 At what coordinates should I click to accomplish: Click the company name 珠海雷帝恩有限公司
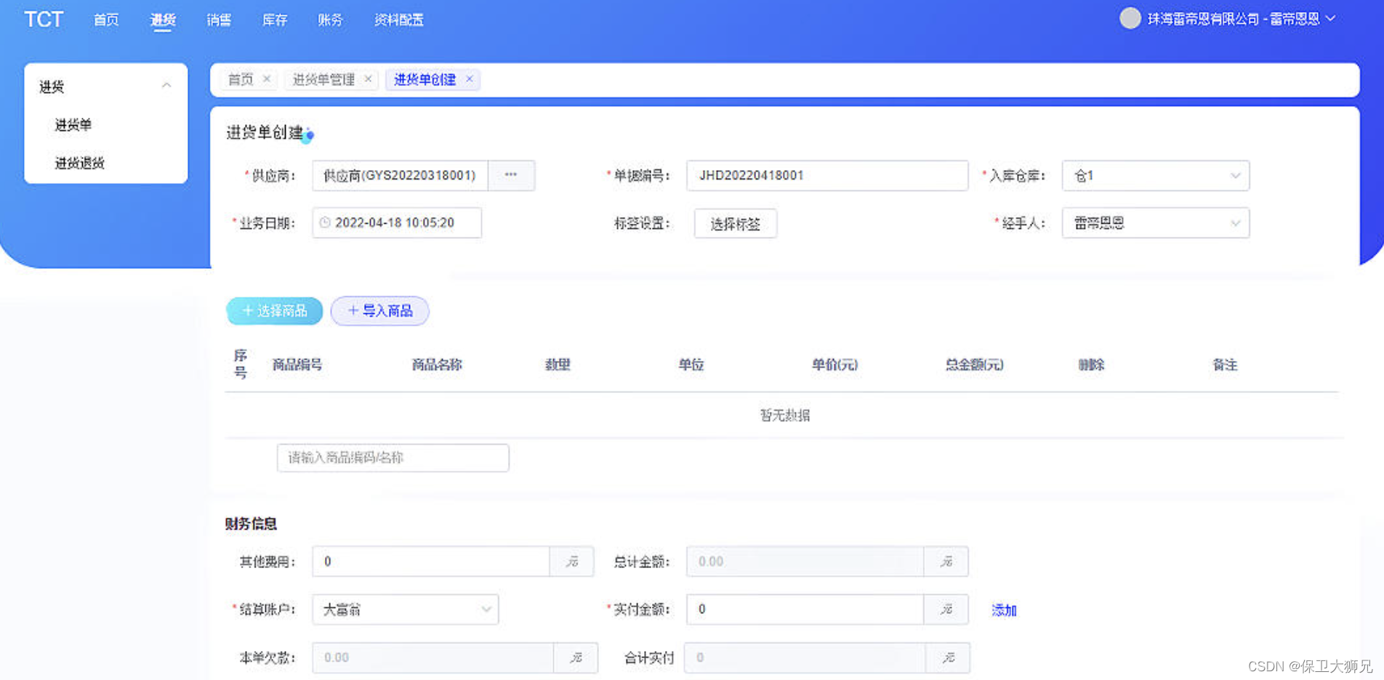point(1203,19)
